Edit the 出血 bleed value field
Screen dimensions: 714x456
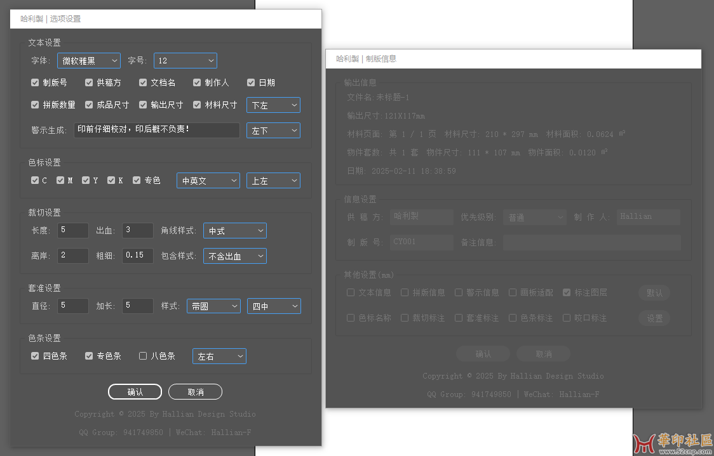[x=137, y=230]
